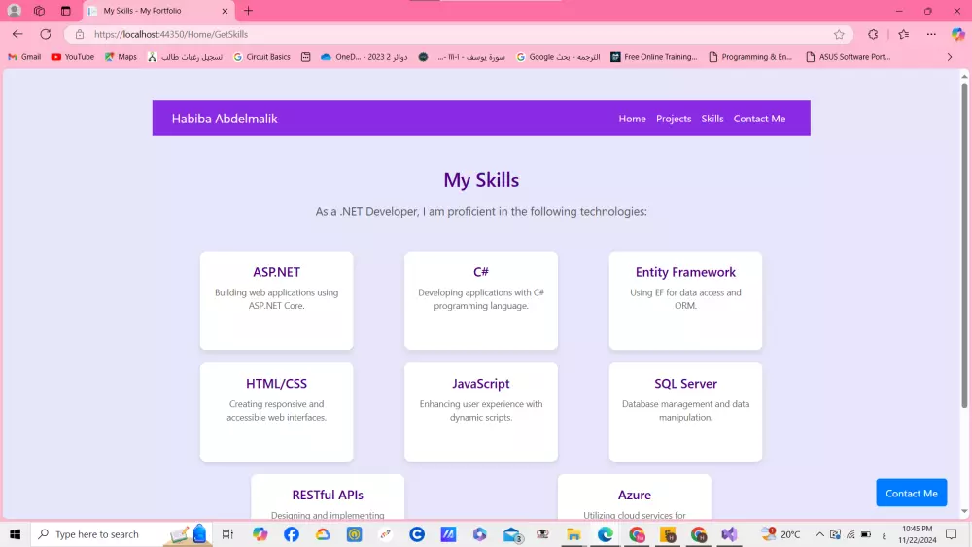
Task: Open the tab actions menu icon
Action: click(x=66, y=11)
